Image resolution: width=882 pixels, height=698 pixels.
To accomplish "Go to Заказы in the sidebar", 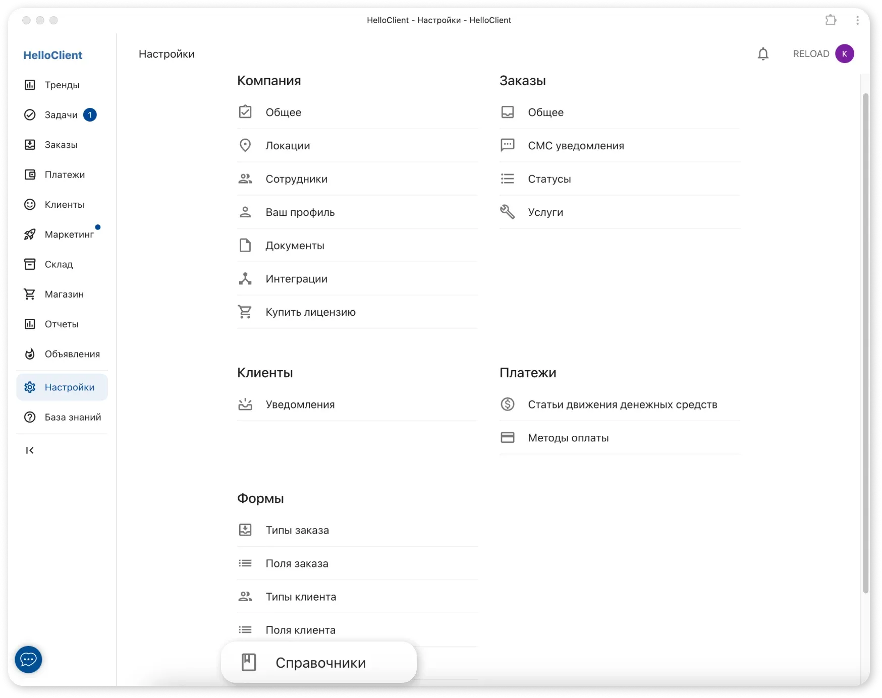I will (x=61, y=145).
